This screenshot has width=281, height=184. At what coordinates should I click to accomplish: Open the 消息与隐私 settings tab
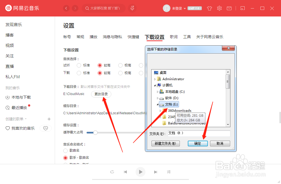[112, 37]
